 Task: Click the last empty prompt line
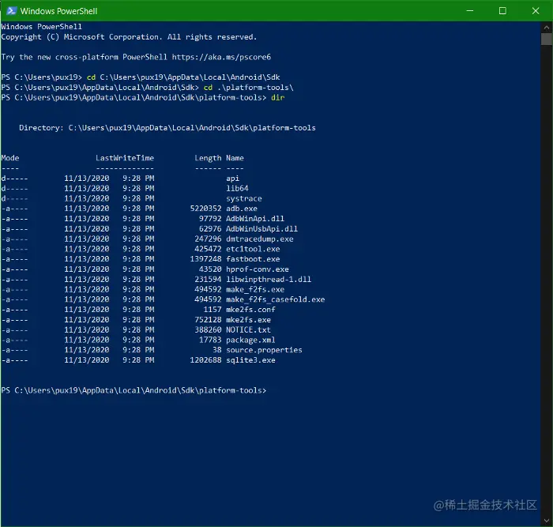coord(134,390)
